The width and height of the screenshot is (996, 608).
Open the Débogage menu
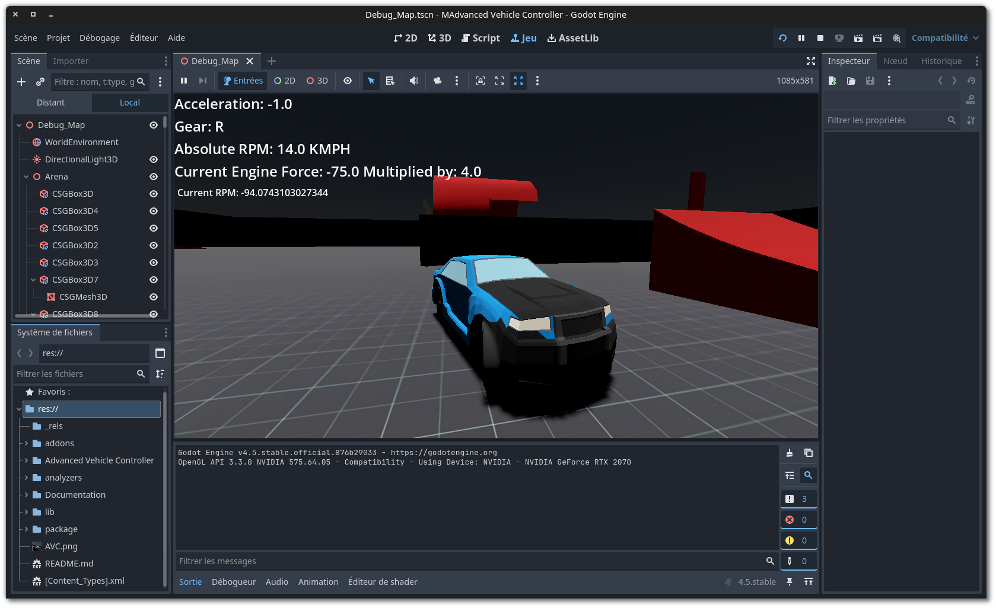(99, 37)
